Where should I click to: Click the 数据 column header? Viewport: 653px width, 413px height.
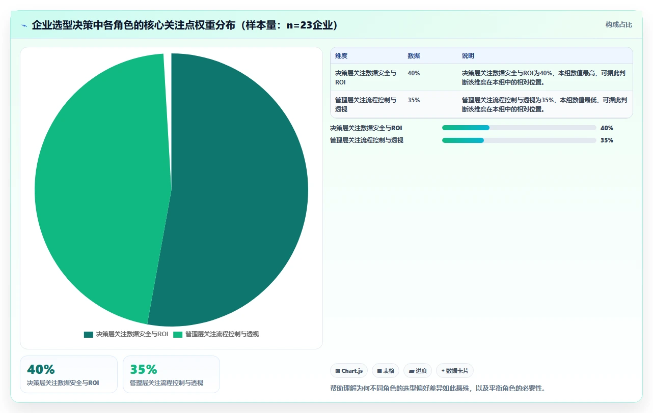tap(414, 56)
